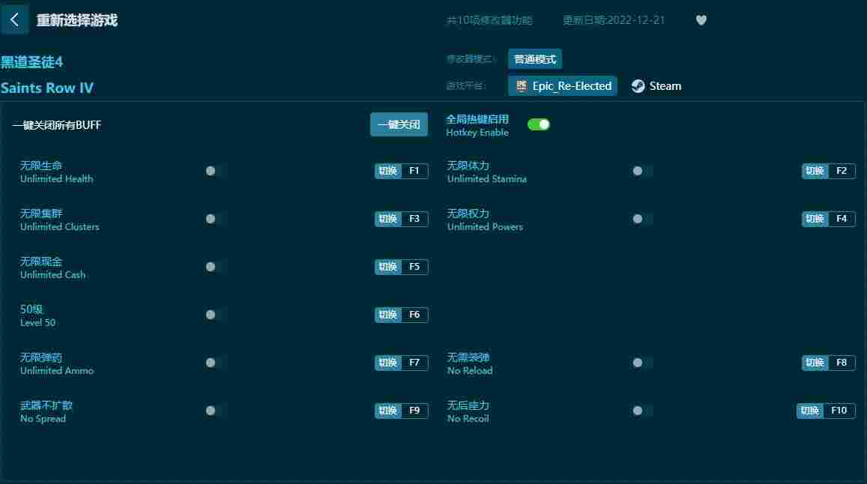This screenshot has height=484, width=867.
Task: Click the heart favorite icon
Action: point(701,20)
